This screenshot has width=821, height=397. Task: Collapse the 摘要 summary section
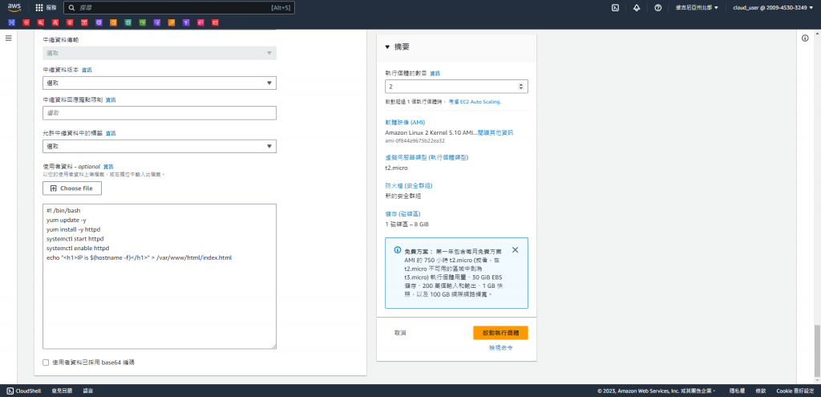(387, 47)
